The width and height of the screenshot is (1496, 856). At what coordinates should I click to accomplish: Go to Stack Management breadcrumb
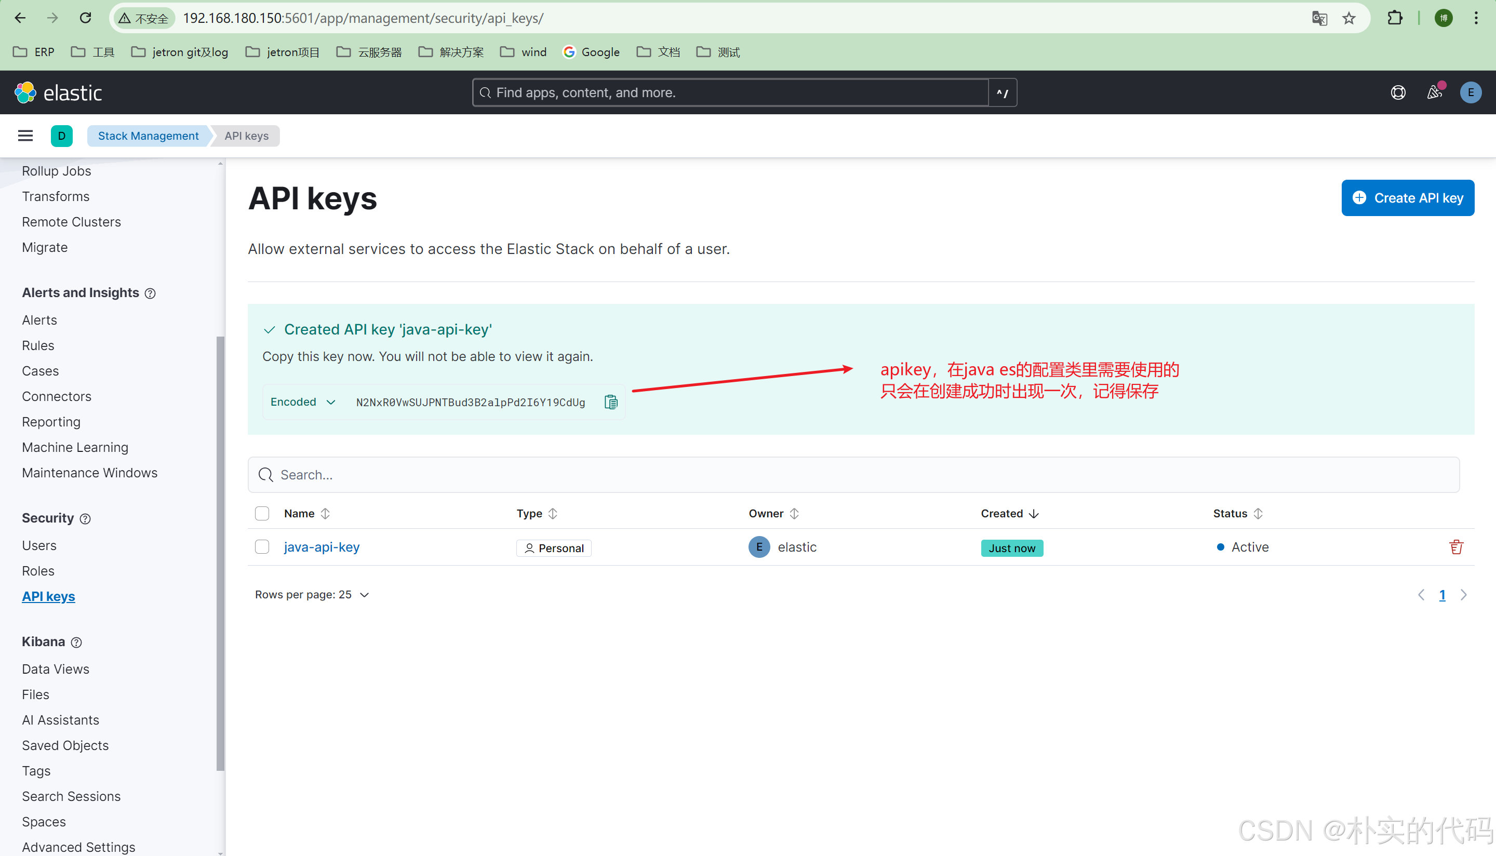coord(148,136)
